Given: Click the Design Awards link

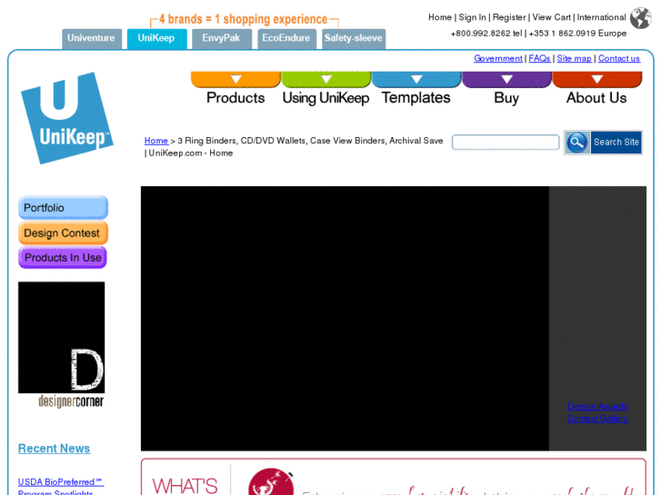Looking at the screenshot, I should click(597, 407).
